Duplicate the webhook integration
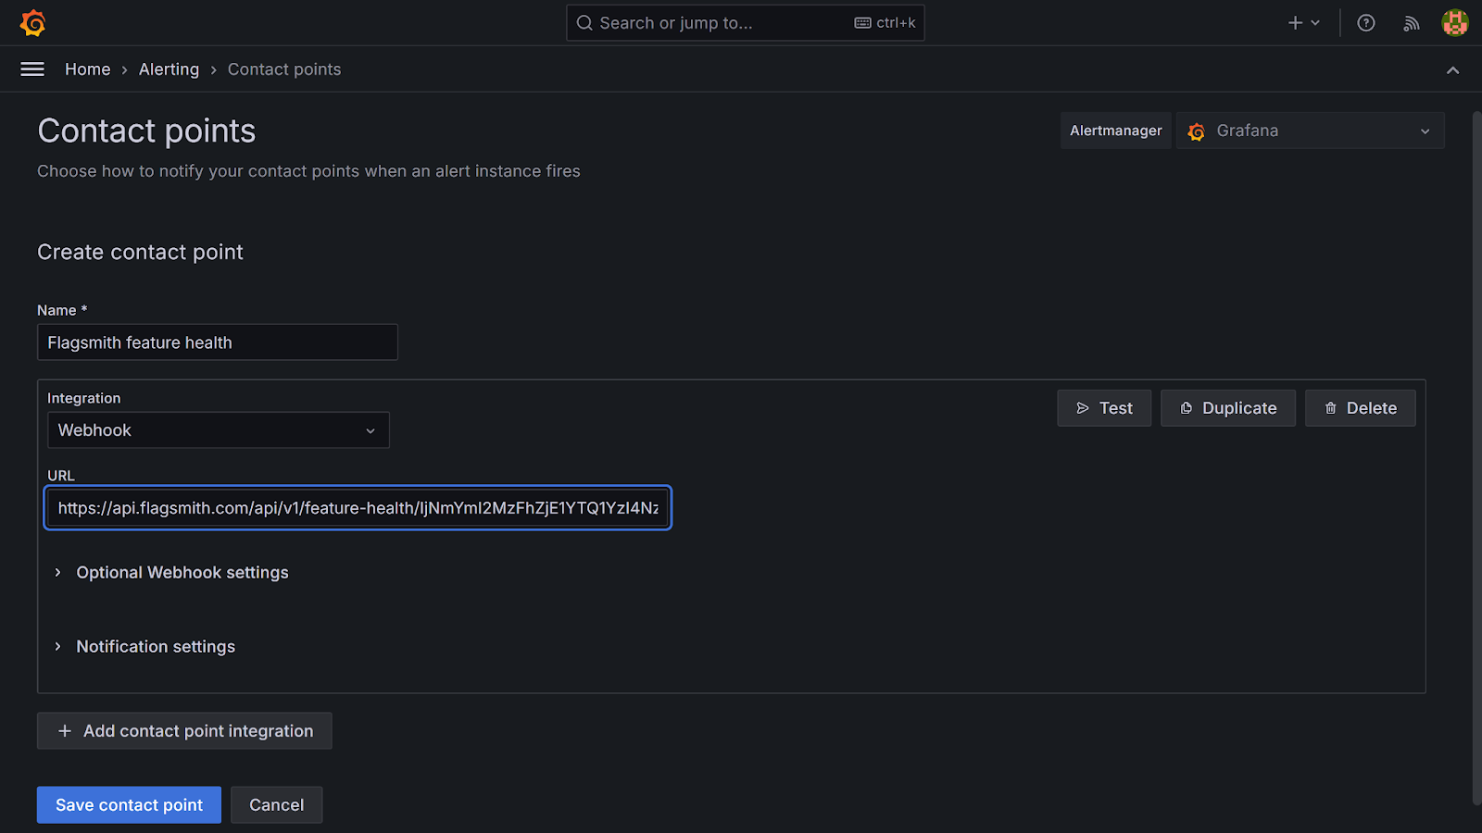 1228,408
